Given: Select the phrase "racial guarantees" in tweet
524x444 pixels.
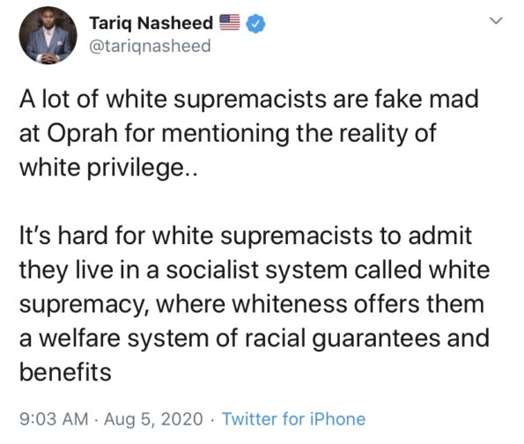Looking at the screenshot, I should (x=343, y=338).
